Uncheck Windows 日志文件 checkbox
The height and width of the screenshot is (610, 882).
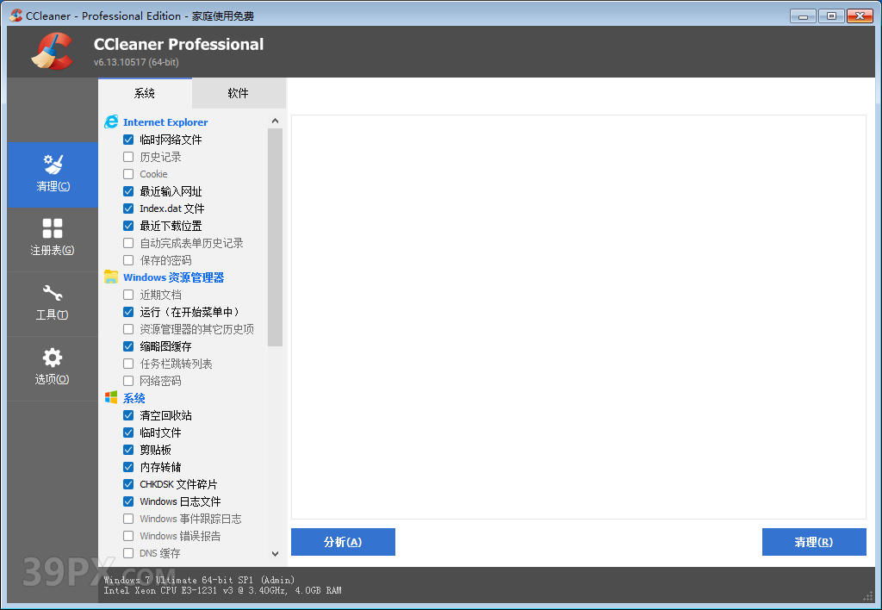point(128,501)
